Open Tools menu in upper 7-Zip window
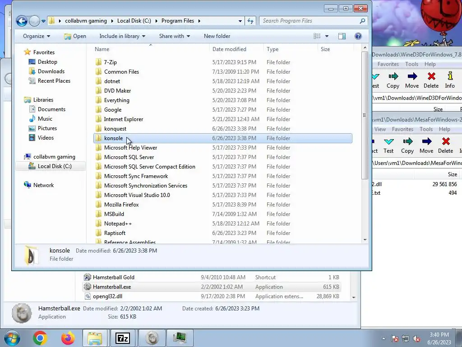This screenshot has height=347, width=462. coord(411,64)
